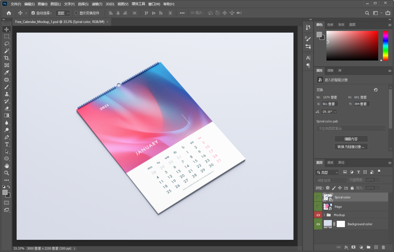Pick a color in the color field
The image size is (394, 252).
[352, 46]
